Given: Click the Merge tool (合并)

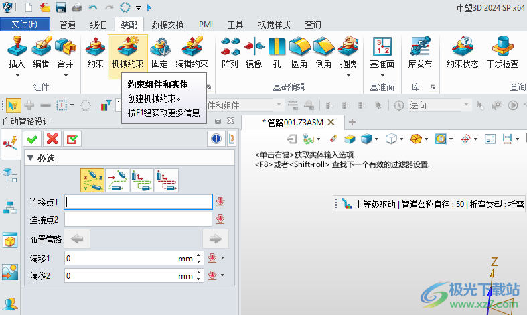Looking at the screenshot, I should point(65,52).
